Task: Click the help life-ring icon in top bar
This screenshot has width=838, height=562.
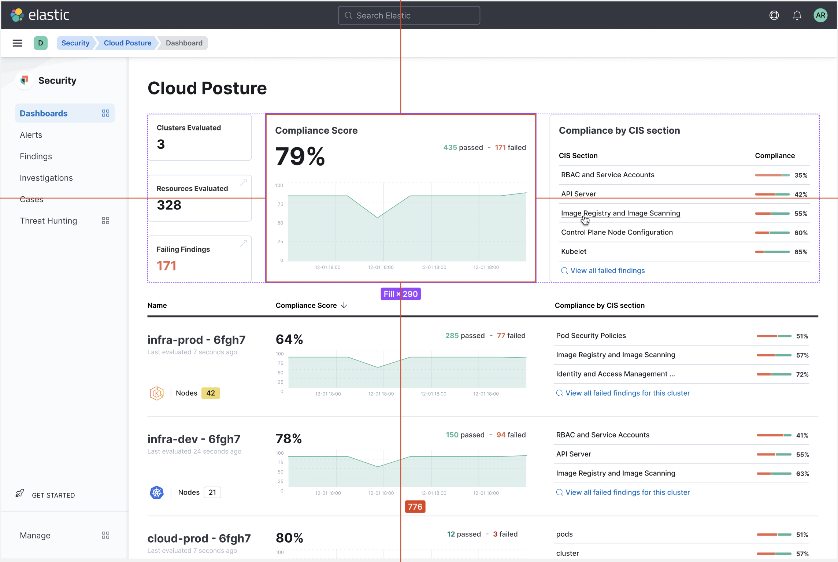Action: click(x=774, y=15)
